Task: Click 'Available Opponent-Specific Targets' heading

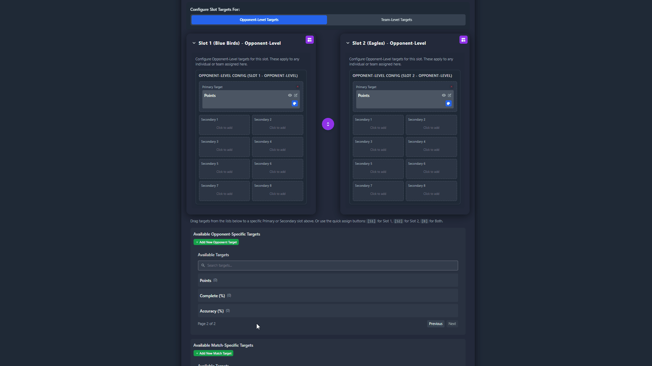Action: pos(227,234)
